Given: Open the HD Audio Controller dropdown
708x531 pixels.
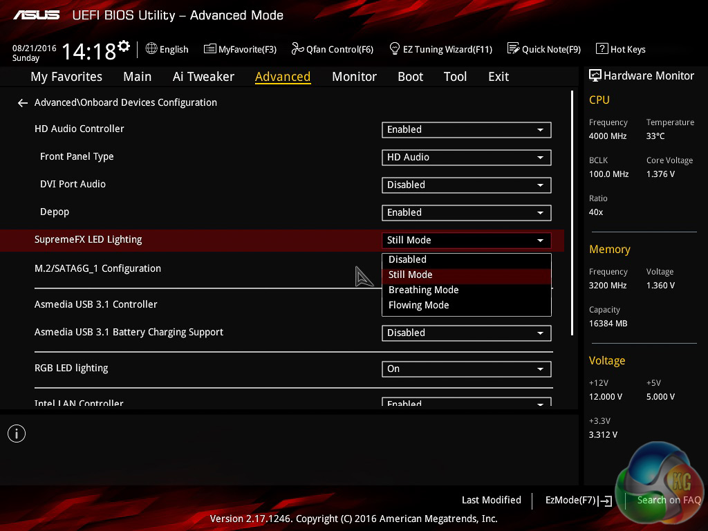Looking at the screenshot, I should point(467,130).
